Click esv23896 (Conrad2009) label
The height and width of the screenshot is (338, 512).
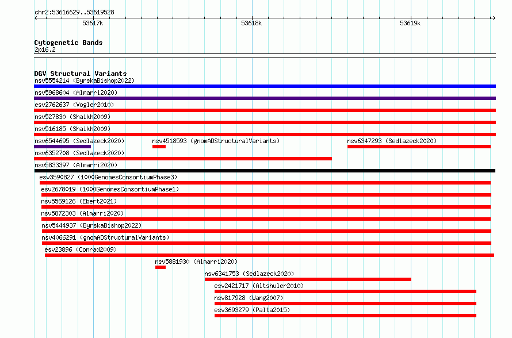tap(81, 249)
